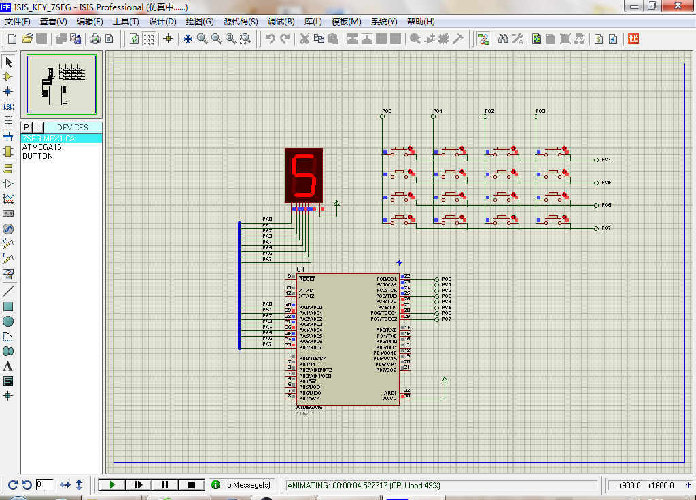Stop the simulation

coord(192,485)
